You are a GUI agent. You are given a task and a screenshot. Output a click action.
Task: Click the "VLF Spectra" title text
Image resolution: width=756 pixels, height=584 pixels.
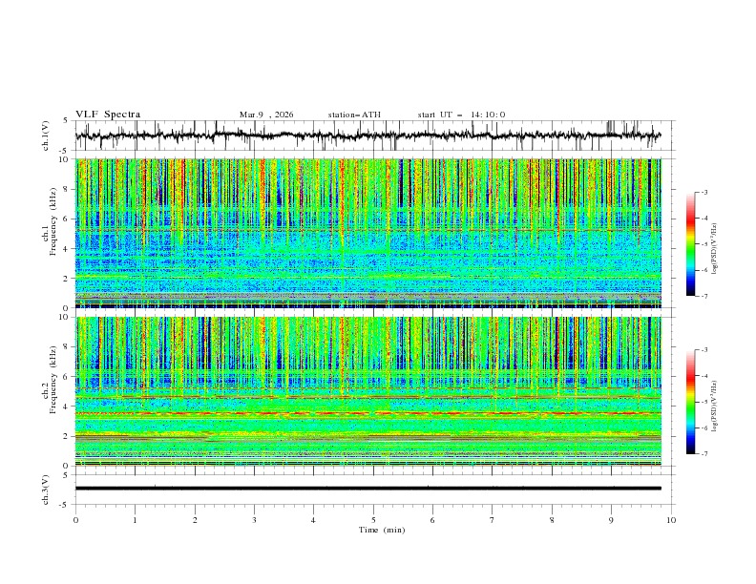tap(108, 115)
